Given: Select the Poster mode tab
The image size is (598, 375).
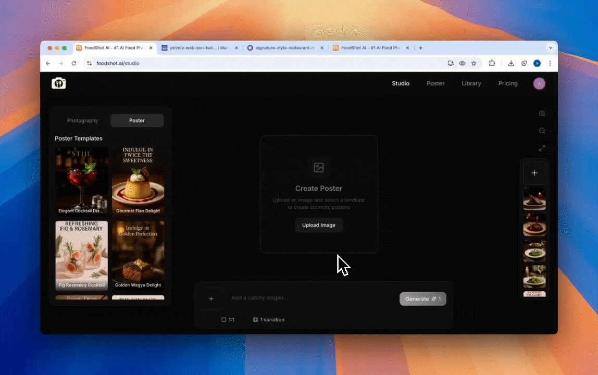Looking at the screenshot, I should [137, 120].
